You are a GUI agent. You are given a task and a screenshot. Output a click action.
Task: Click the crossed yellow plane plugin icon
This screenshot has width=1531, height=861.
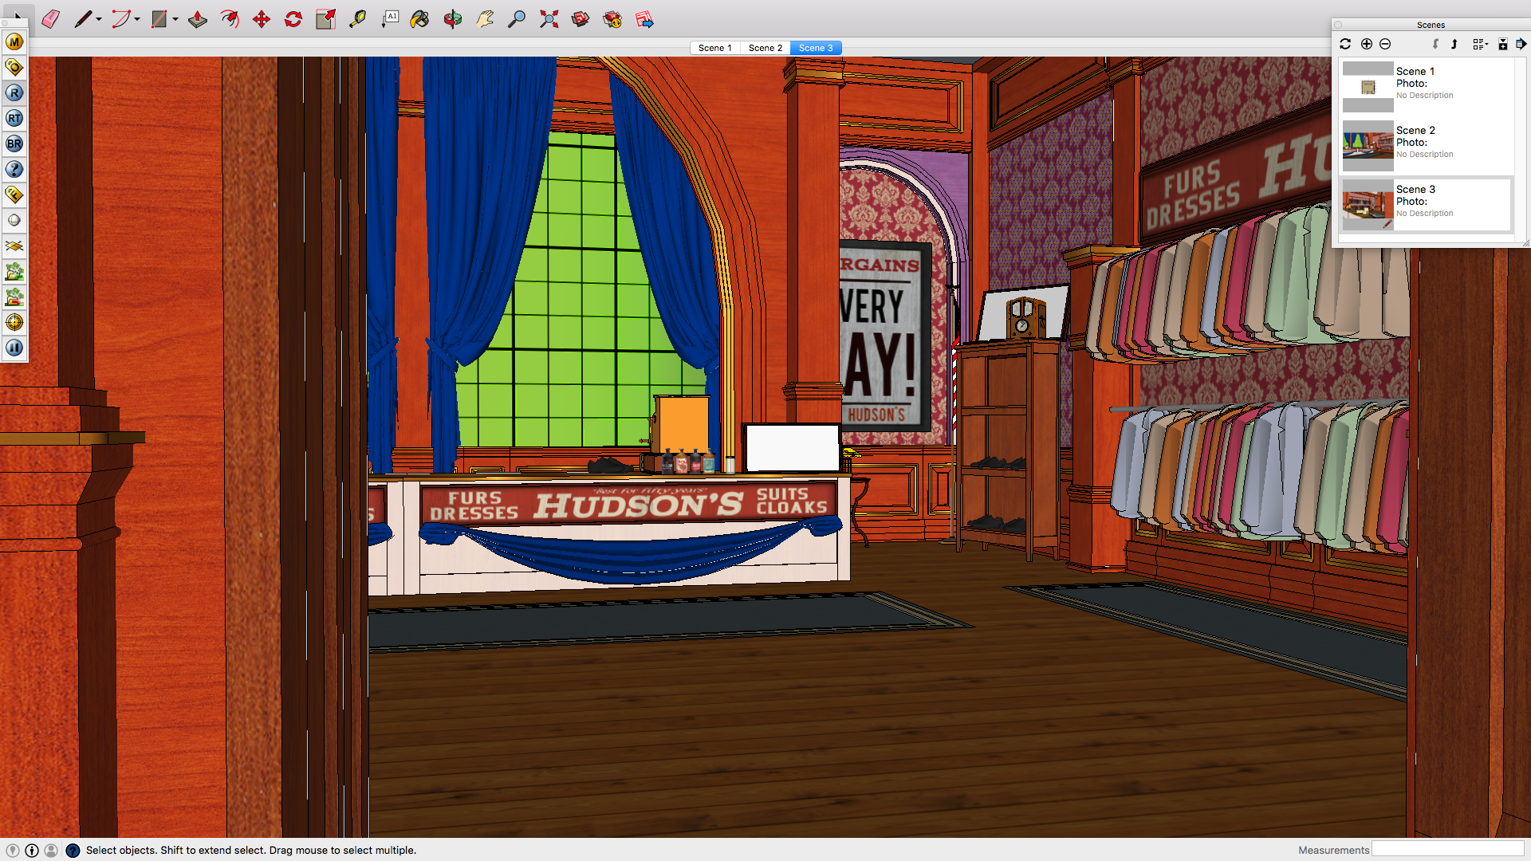point(14,246)
